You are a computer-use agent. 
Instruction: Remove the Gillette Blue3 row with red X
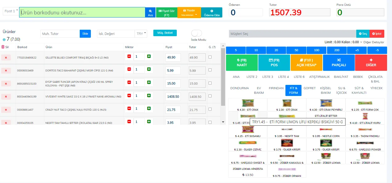coord(6,57)
